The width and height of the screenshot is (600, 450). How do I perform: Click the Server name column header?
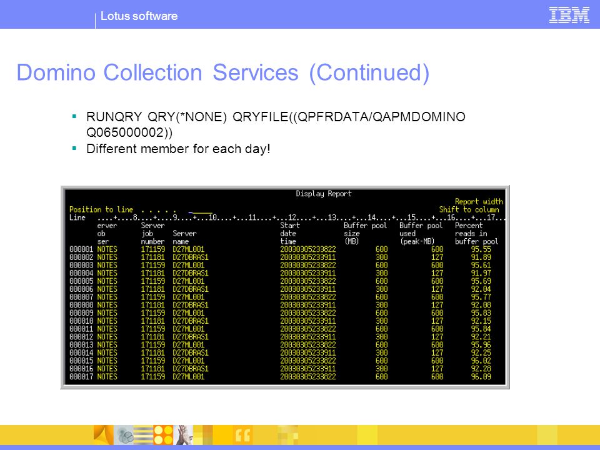coord(184,237)
